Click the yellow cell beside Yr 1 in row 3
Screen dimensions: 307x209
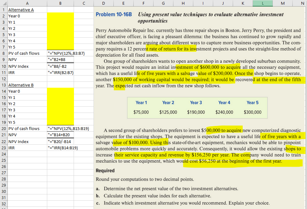click(x=60, y=22)
